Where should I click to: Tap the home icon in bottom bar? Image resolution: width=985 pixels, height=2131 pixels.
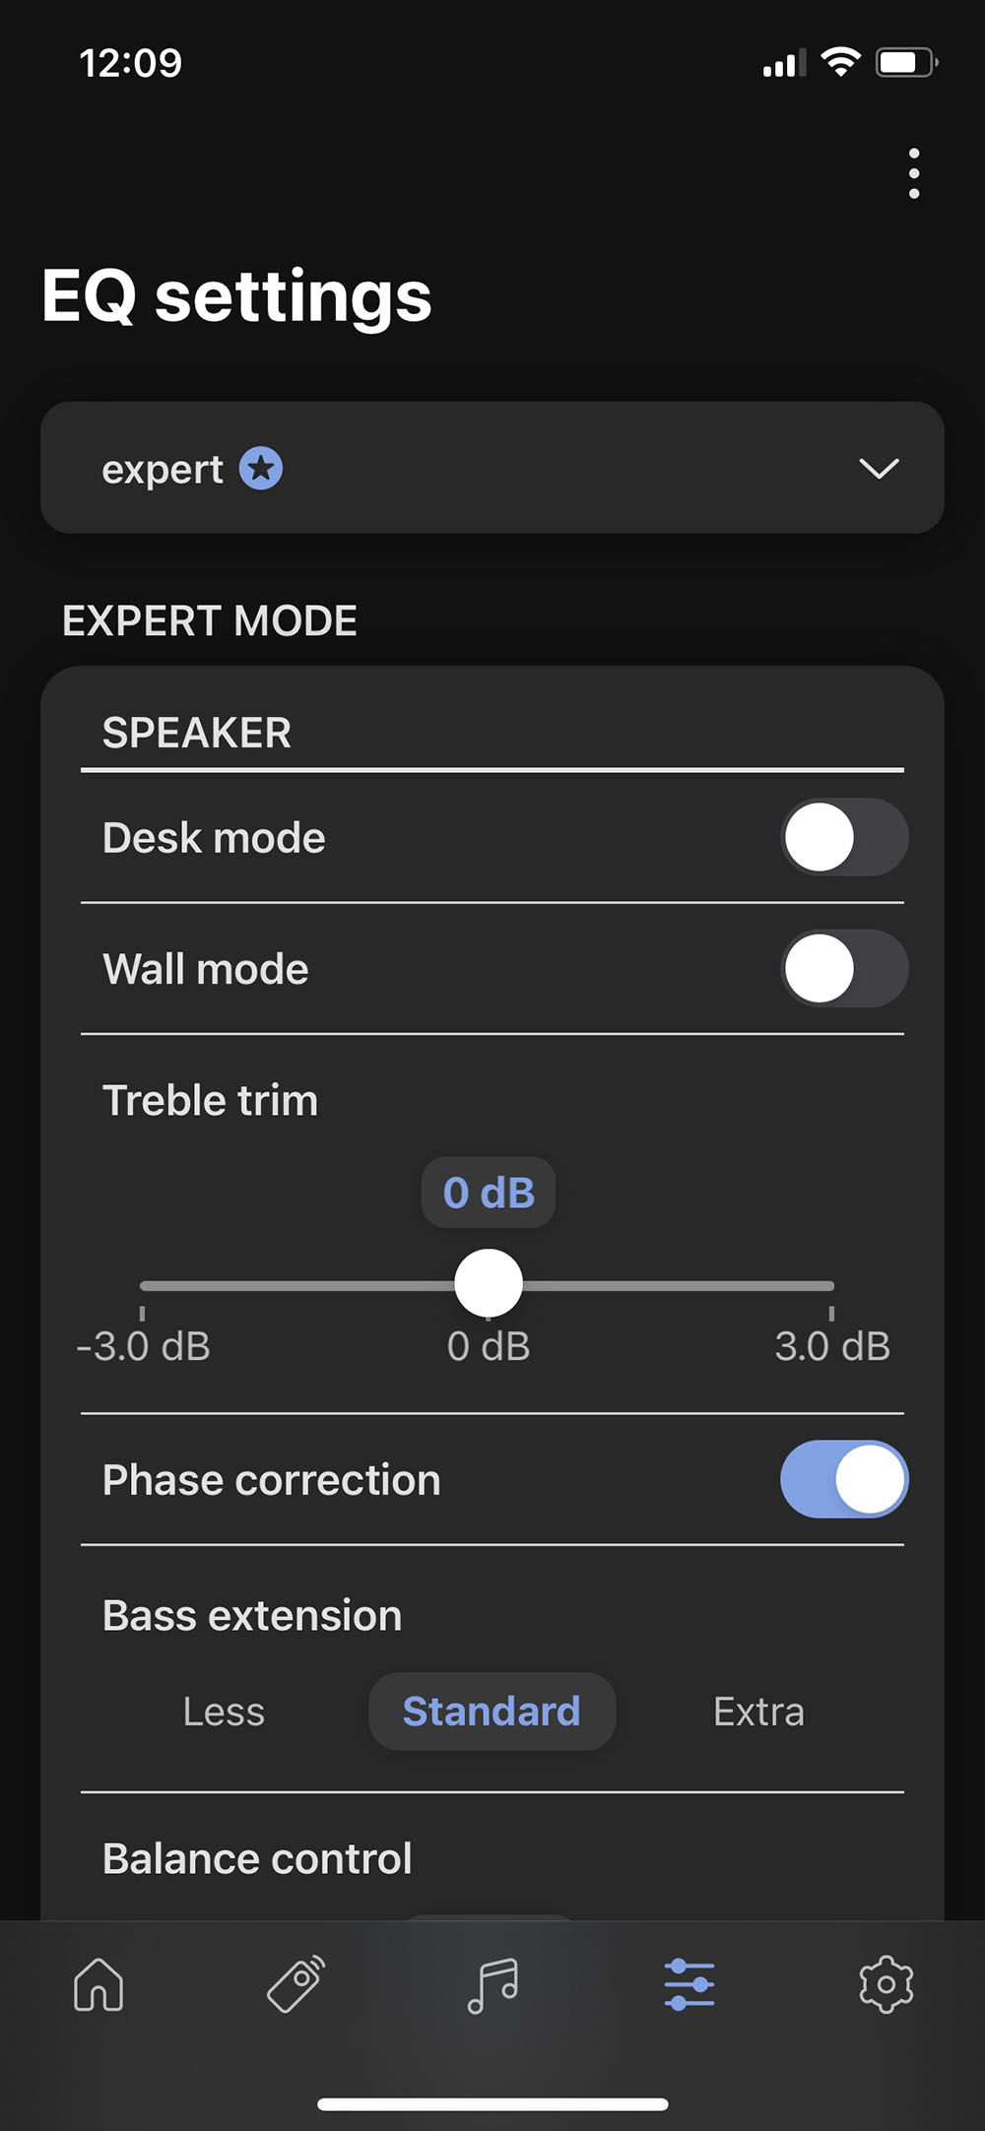pos(98,1983)
